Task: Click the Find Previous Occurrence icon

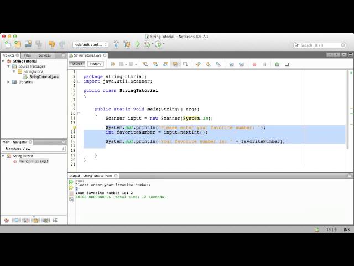Action: 155,64
